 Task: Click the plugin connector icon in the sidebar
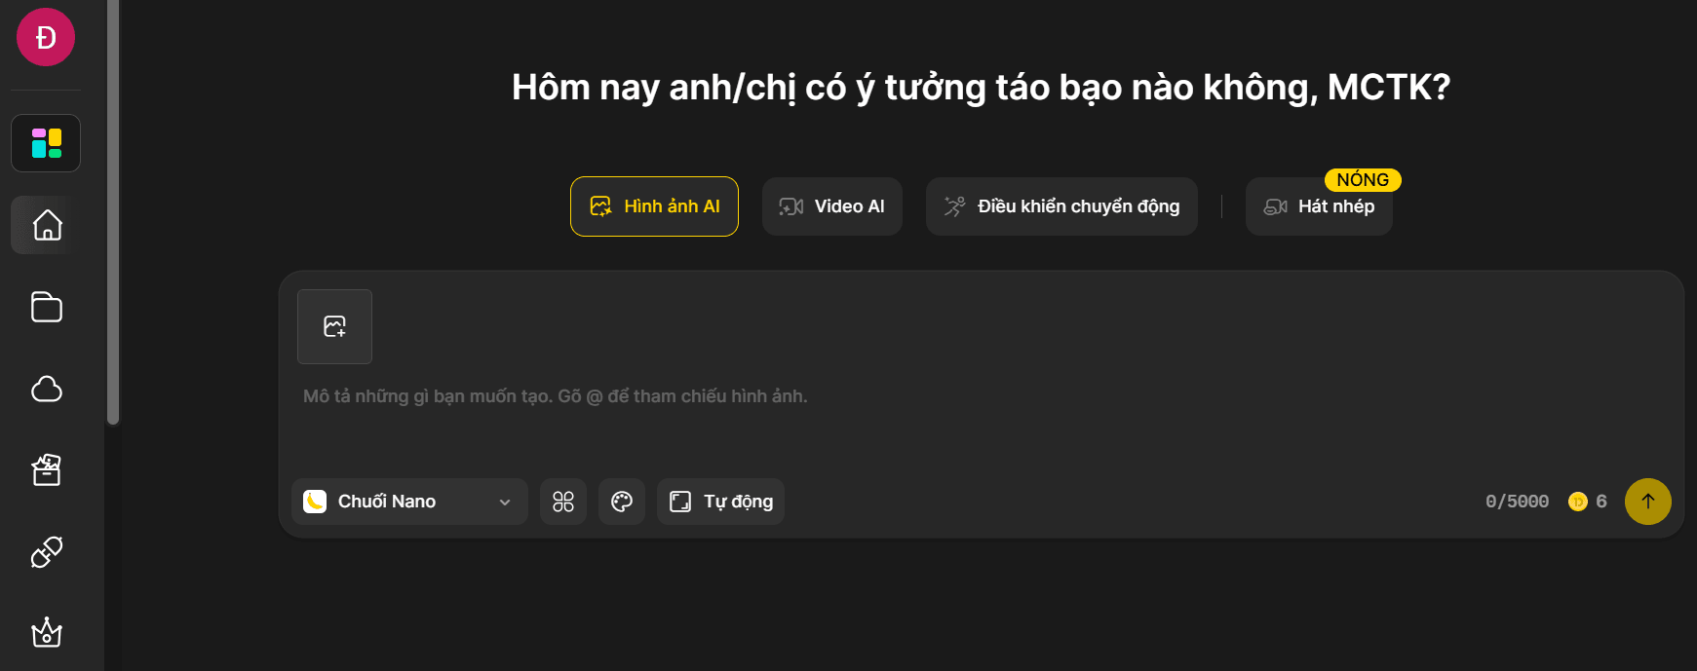[x=45, y=552]
